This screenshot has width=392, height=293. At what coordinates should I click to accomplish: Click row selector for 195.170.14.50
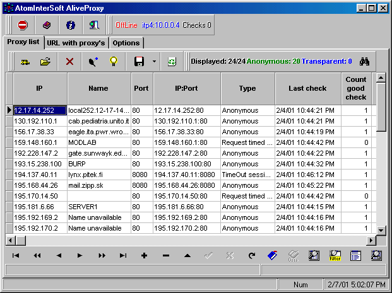click(x=9, y=196)
